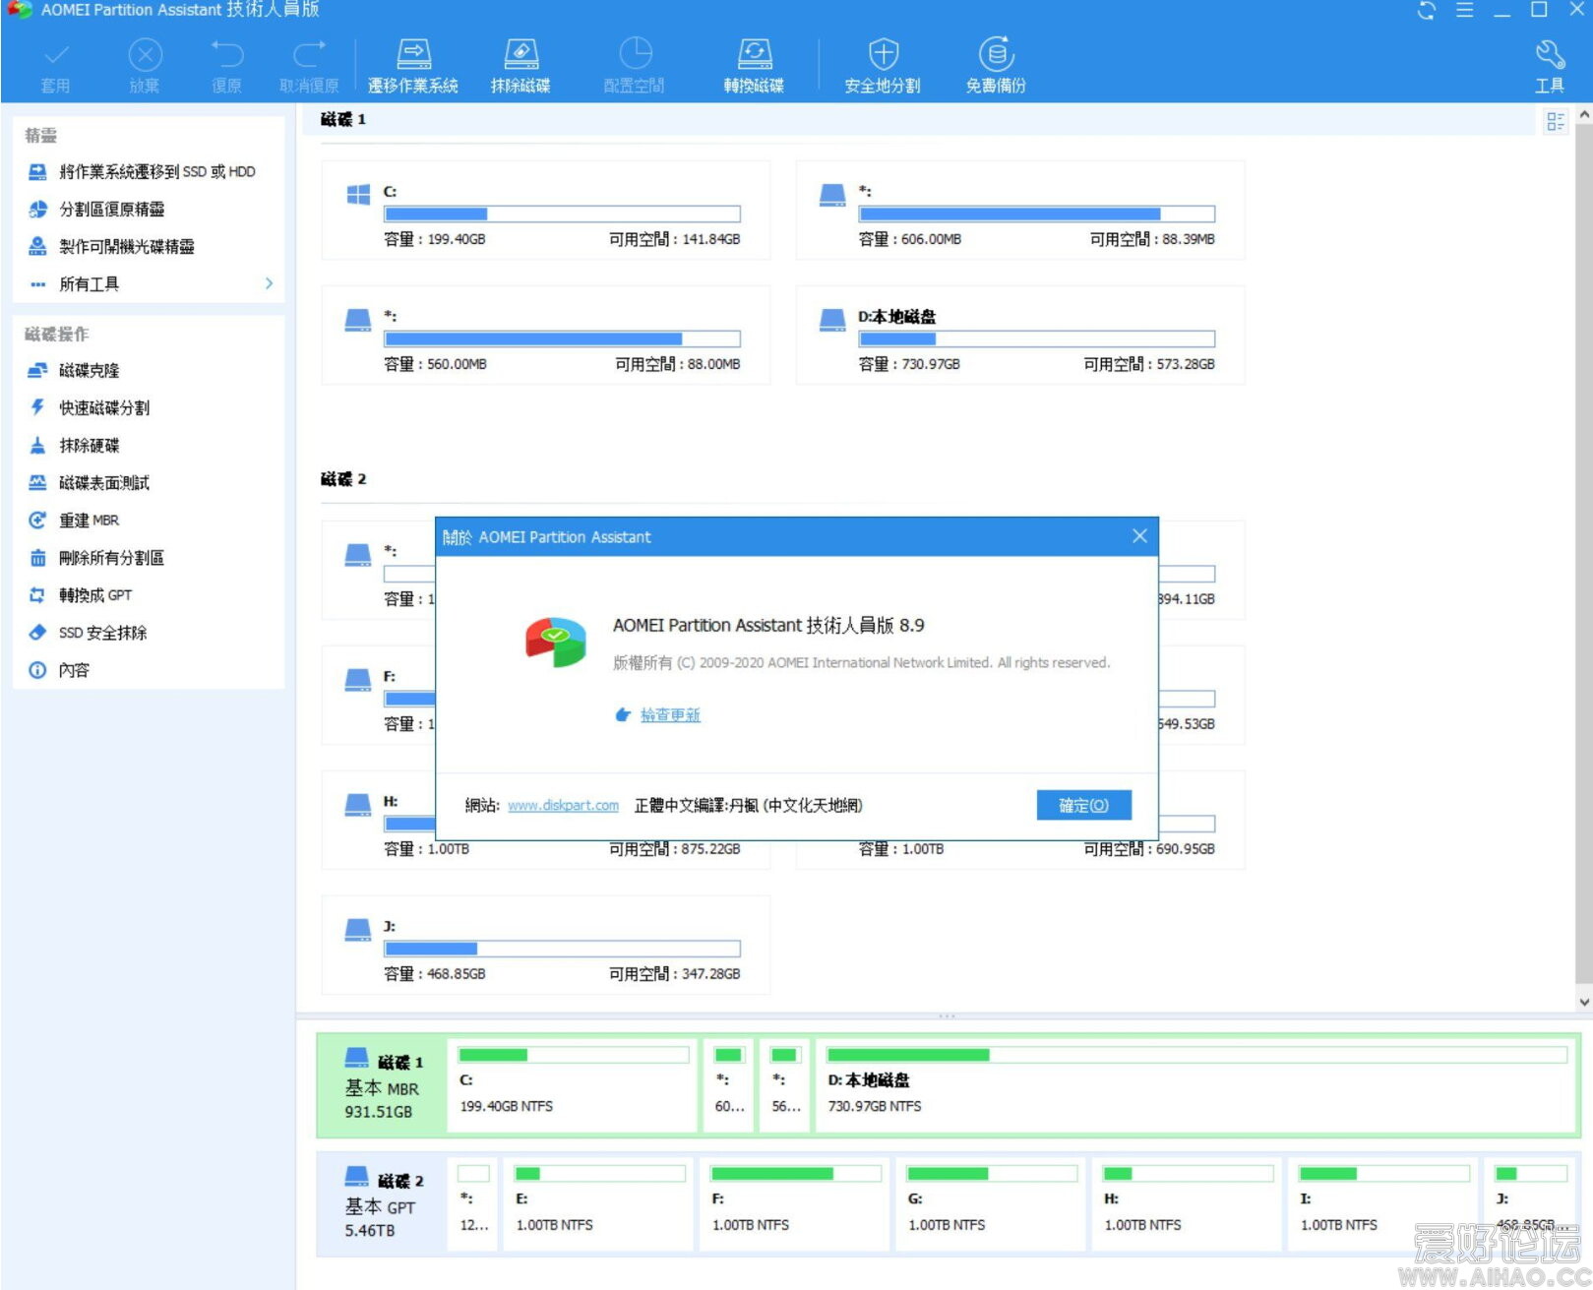Select I: 1.00TB NTFS in disk map
This screenshot has height=1290, width=1593.
[x=1383, y=1204]
